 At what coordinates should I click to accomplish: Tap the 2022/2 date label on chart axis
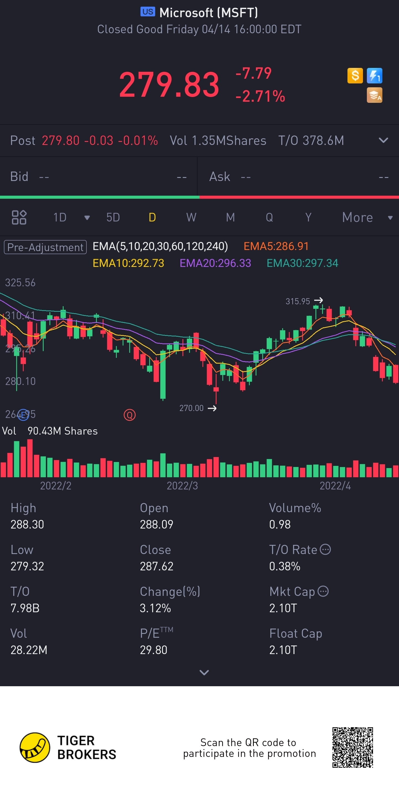pyautogui.click(x=56, y=486)
